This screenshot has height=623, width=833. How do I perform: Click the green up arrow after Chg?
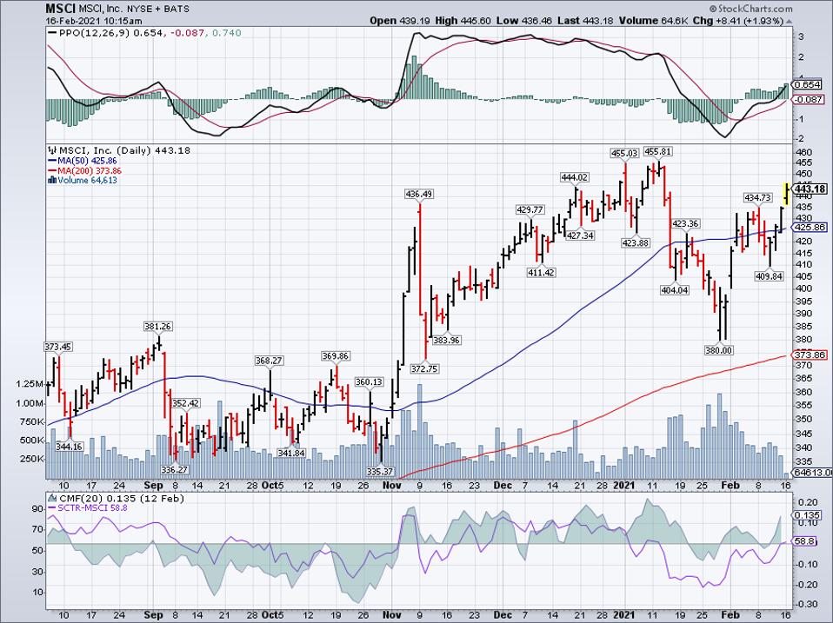pos(790,21)
